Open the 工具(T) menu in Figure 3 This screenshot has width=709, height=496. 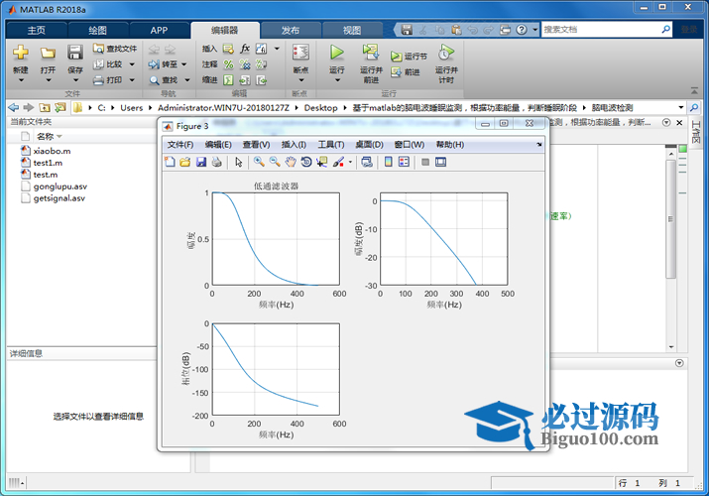330,145
